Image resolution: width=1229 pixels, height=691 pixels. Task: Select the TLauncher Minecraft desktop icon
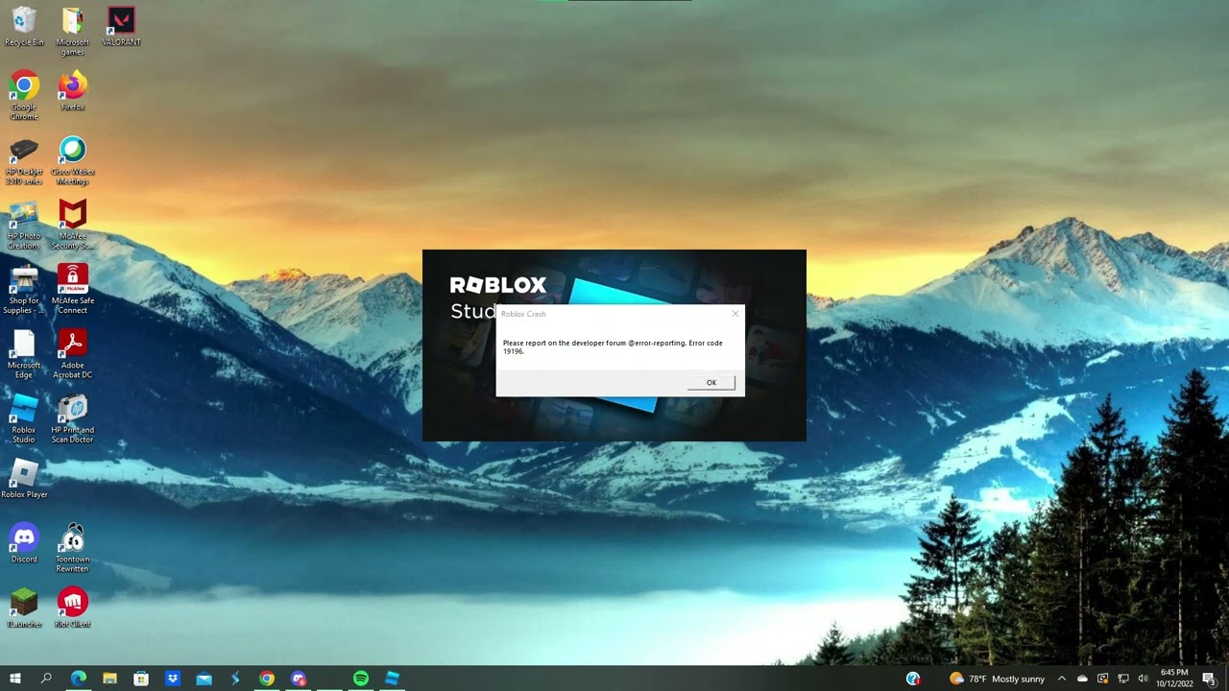24,608
